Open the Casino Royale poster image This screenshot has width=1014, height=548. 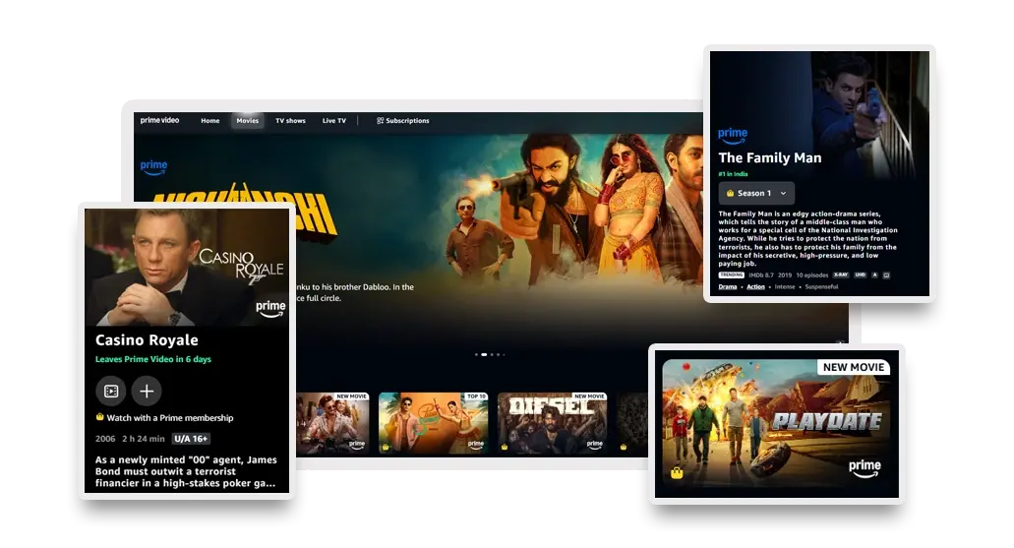(x=187, y=267)
